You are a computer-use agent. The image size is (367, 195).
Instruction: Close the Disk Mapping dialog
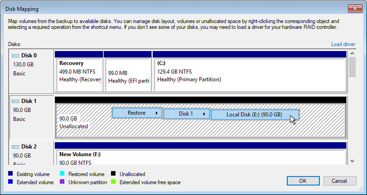click(355, 9)
